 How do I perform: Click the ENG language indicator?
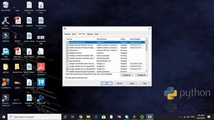tap(193, 117)
